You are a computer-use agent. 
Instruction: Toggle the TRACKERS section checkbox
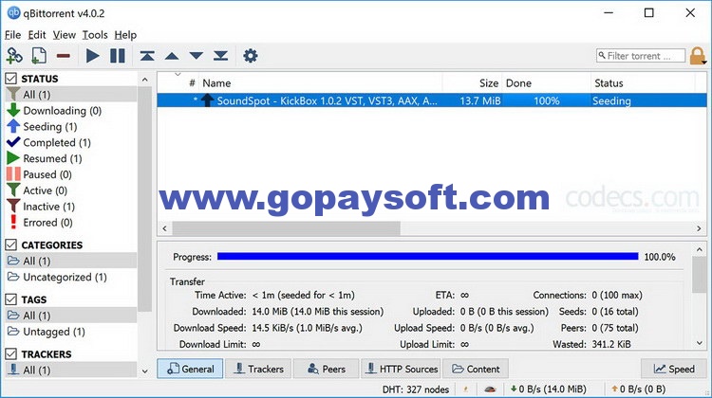coord(11,354)
